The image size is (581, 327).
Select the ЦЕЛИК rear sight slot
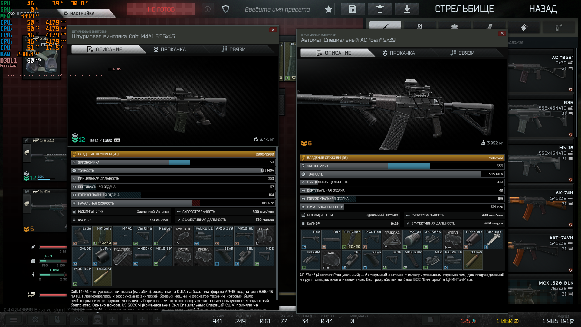pos(264,236)
